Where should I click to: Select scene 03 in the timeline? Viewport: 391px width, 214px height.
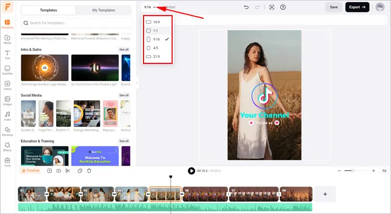point(98,194)
